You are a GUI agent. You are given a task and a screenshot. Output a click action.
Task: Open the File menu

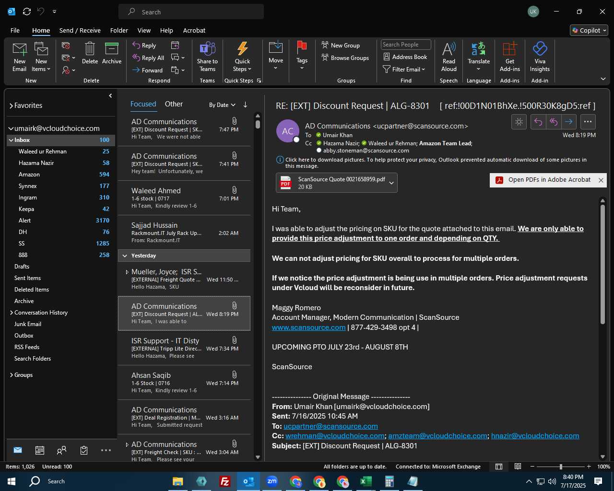(x=15, y=30)
